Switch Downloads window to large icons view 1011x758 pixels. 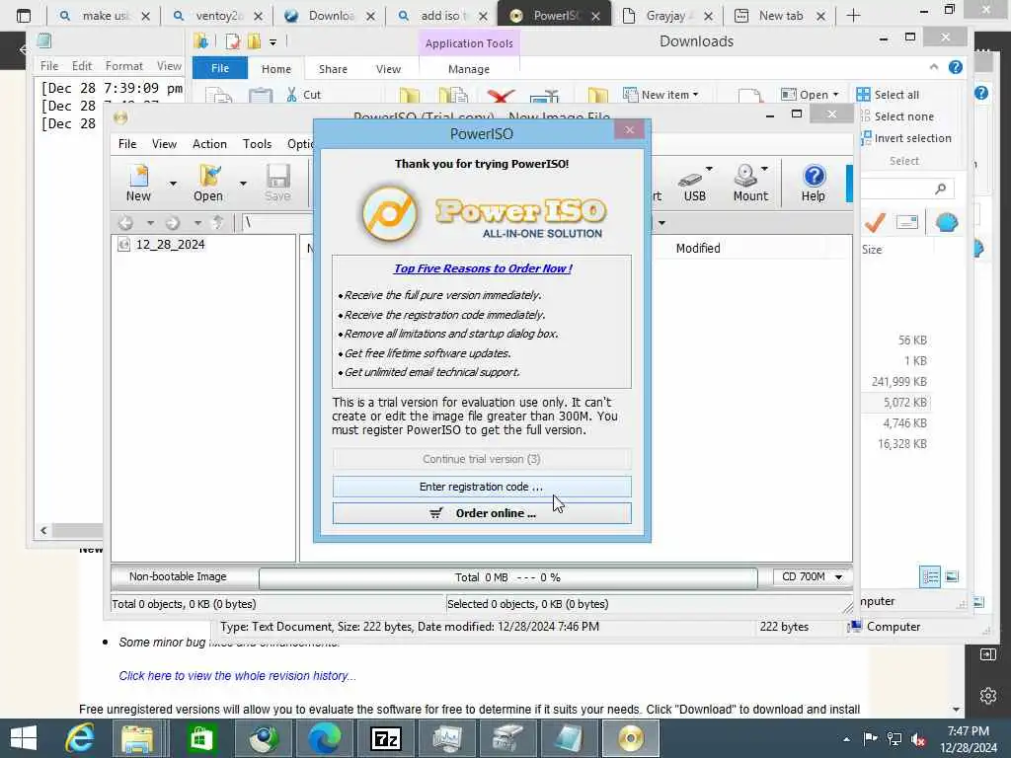[952, 576]
